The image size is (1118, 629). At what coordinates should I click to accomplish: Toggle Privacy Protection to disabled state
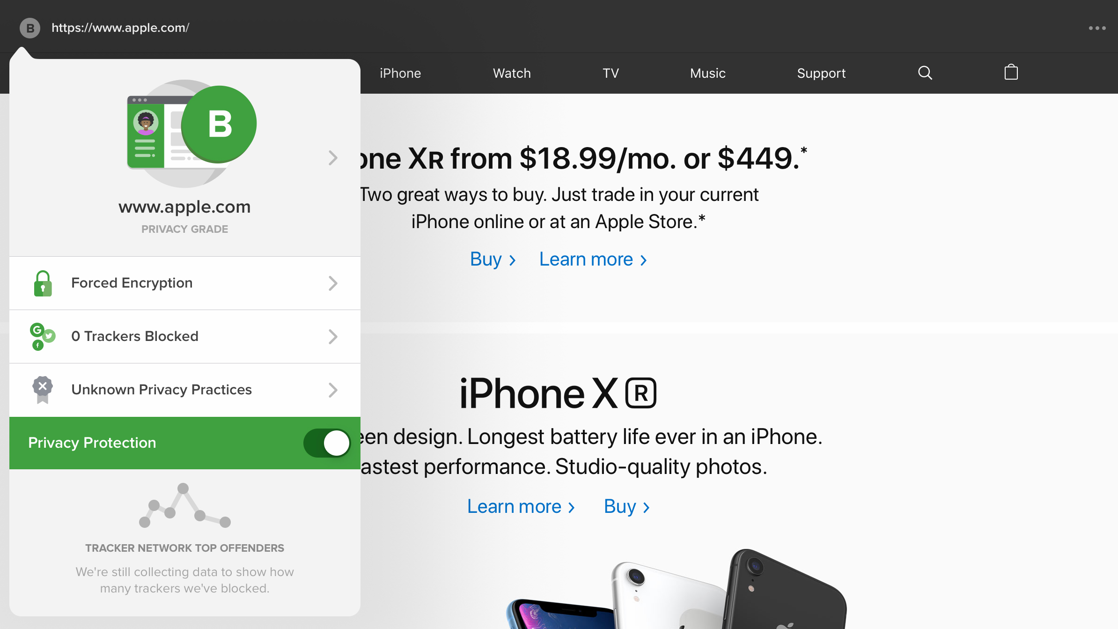(x=326, y=443)
